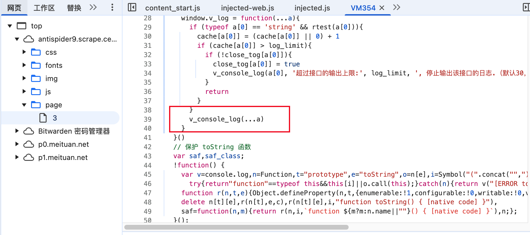The image size is (530, 235).
Task: Expand the p0.meituan.net domain
Action: coord(17,144)
